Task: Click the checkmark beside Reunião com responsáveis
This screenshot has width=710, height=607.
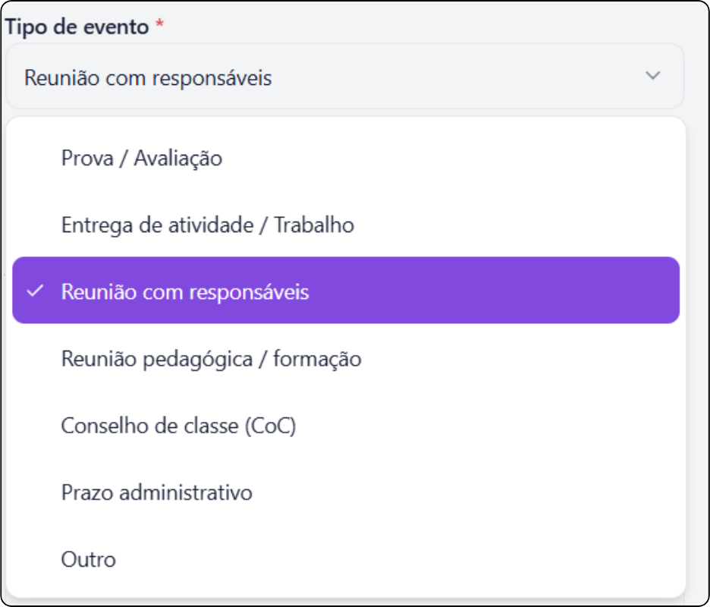Action: 36,291
